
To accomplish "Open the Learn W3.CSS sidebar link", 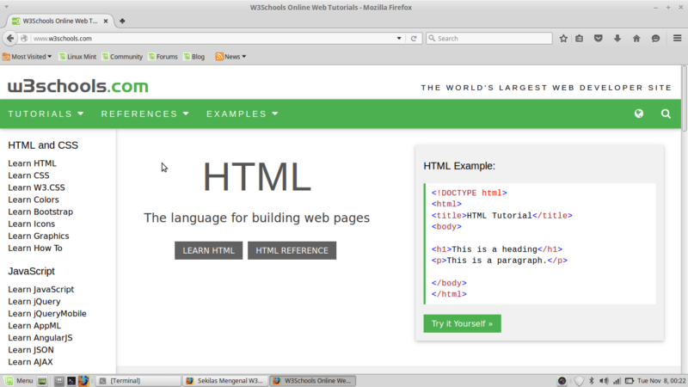I will pyautogui.click(x=36, y=187).
